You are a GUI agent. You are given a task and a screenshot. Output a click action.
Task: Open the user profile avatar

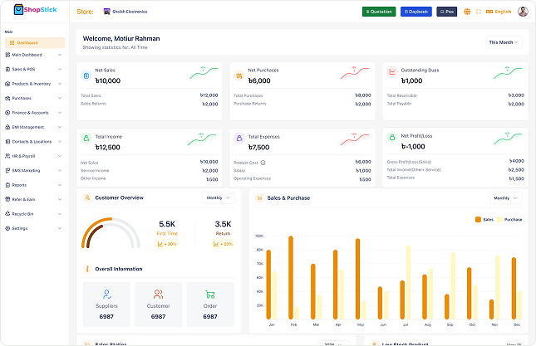(523, 12)
